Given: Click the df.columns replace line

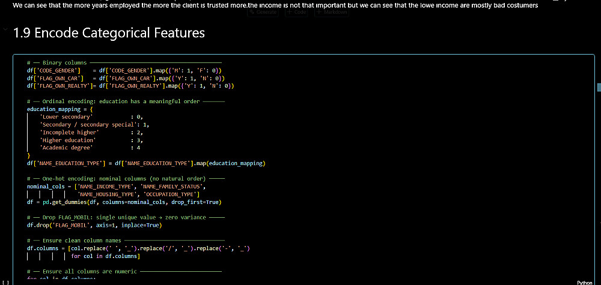Looking at the screenshot, I should click(x=138, y=248).
